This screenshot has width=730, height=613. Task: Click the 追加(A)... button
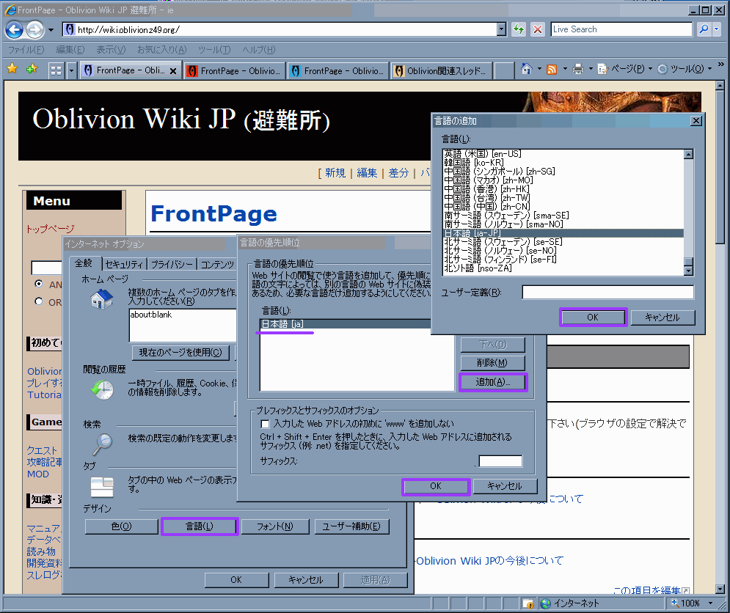pyautogui.click(x=492, y=382)
